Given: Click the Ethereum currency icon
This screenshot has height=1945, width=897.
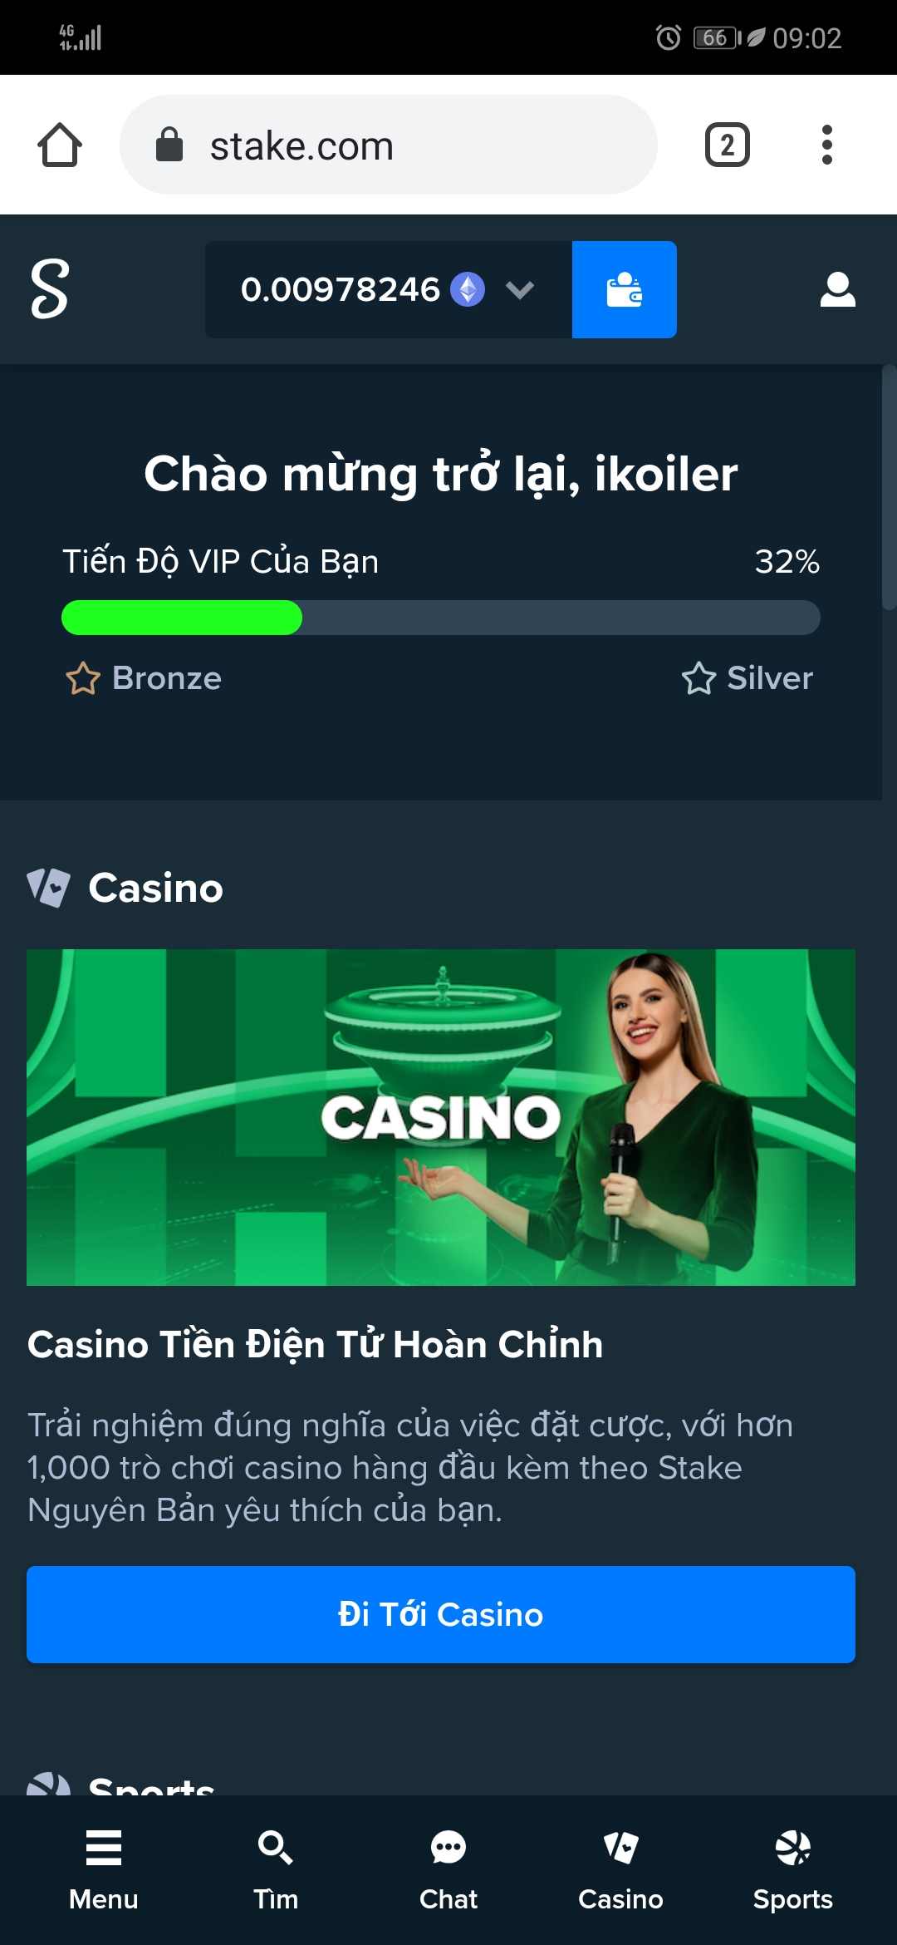Looking at the screenshot, I should (468, 289).
